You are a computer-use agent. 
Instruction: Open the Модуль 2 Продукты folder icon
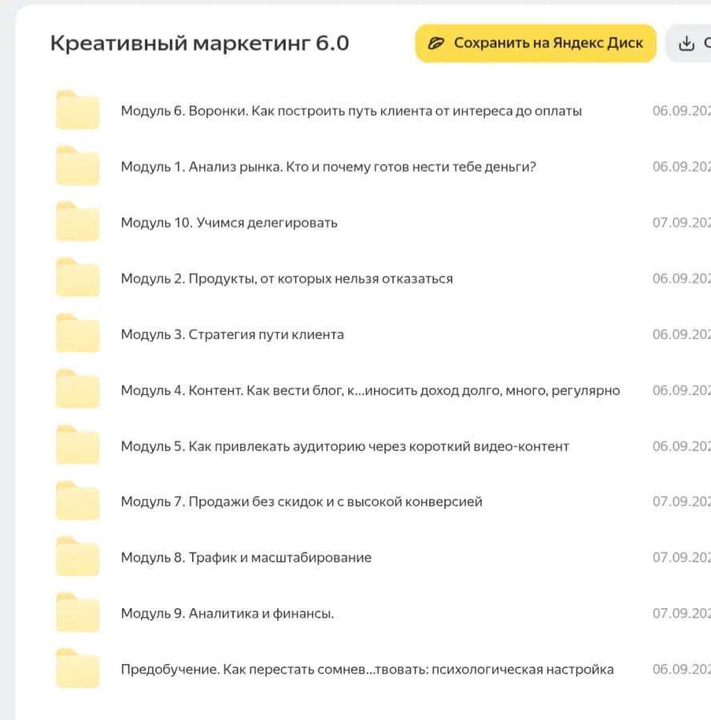pos(78,278)
